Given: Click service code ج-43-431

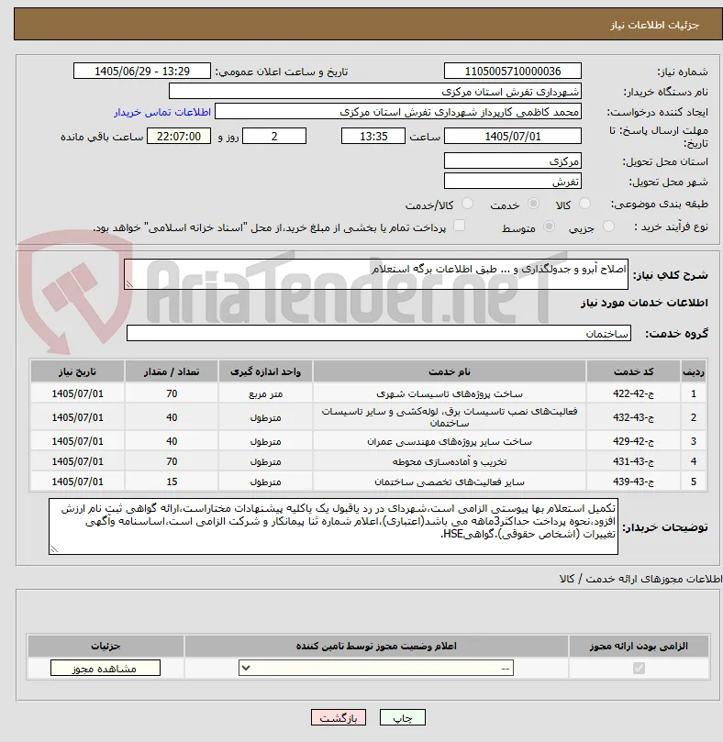Looking at the screenshot, I should 633,461.
